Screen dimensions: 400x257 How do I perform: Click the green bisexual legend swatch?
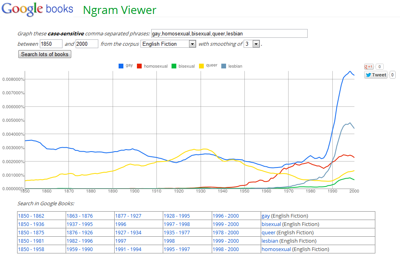pyautogui.click(x=174, y=66)
